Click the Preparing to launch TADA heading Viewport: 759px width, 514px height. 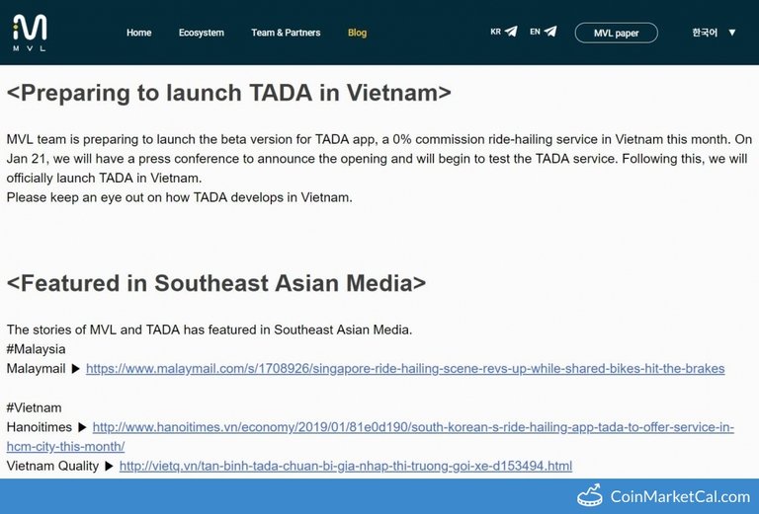click(229, 93)
